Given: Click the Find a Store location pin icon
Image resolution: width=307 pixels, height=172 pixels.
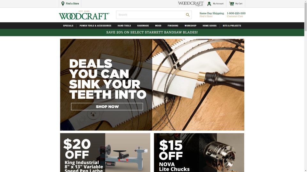Looking at the screenshot, I should click(63, 4).
